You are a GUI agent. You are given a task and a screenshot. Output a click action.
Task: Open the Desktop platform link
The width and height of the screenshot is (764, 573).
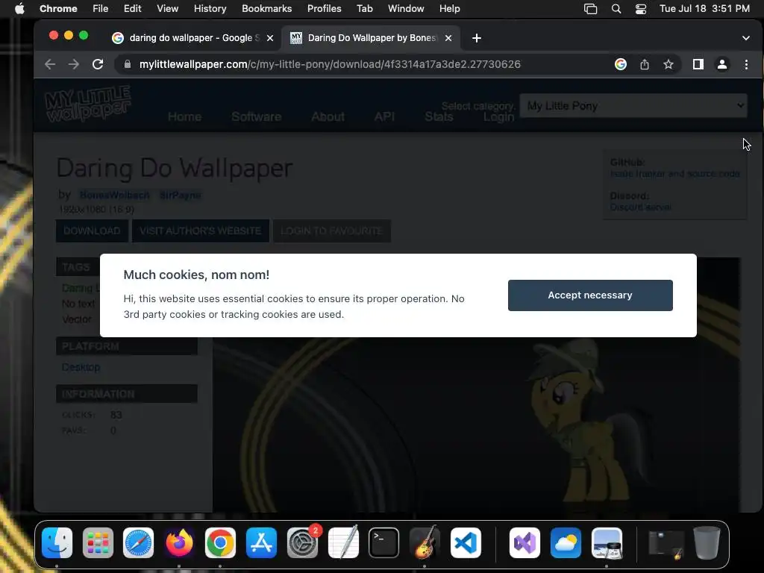click(81, 367)
